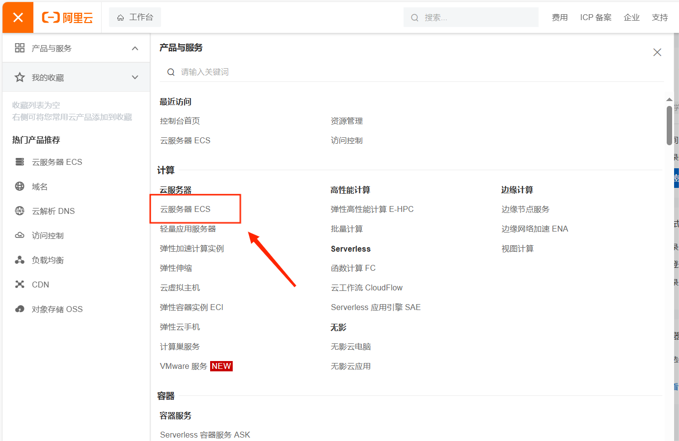Open 计算巢服务 product link
Screen dimensions: 679x441
pyautogui.click(x=180, y=346)
